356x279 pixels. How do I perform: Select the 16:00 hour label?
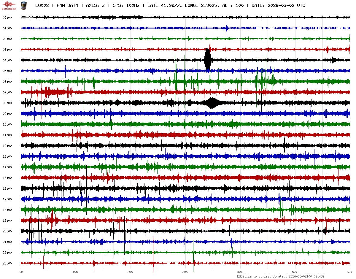pos(7,188)
